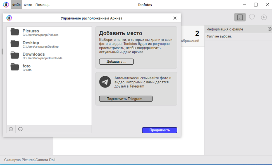Close the Tonfotos main window
Image resolution: width=272 pixels, height=165 pixels.
(x=267, y=5)
